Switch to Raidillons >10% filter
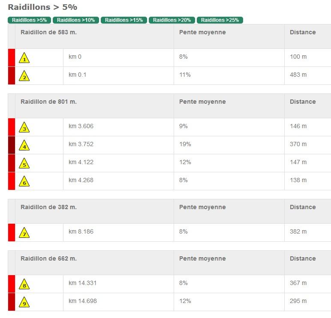Viewport: 331px width, 318px height. (x=76, y=20)
